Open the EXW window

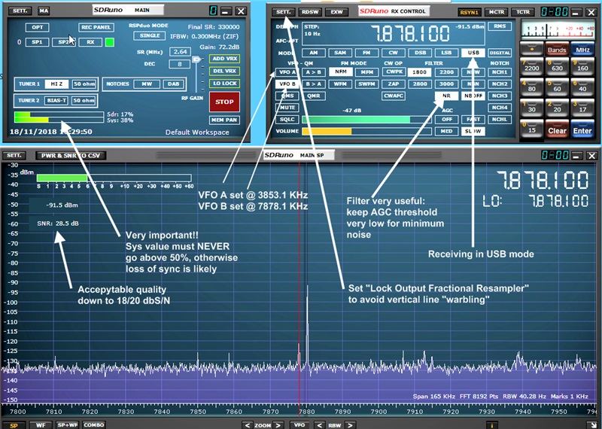click(336, 12)
